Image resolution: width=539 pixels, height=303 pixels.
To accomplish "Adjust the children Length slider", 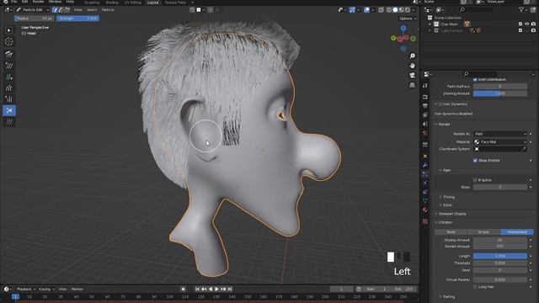I will pos(500,256).
